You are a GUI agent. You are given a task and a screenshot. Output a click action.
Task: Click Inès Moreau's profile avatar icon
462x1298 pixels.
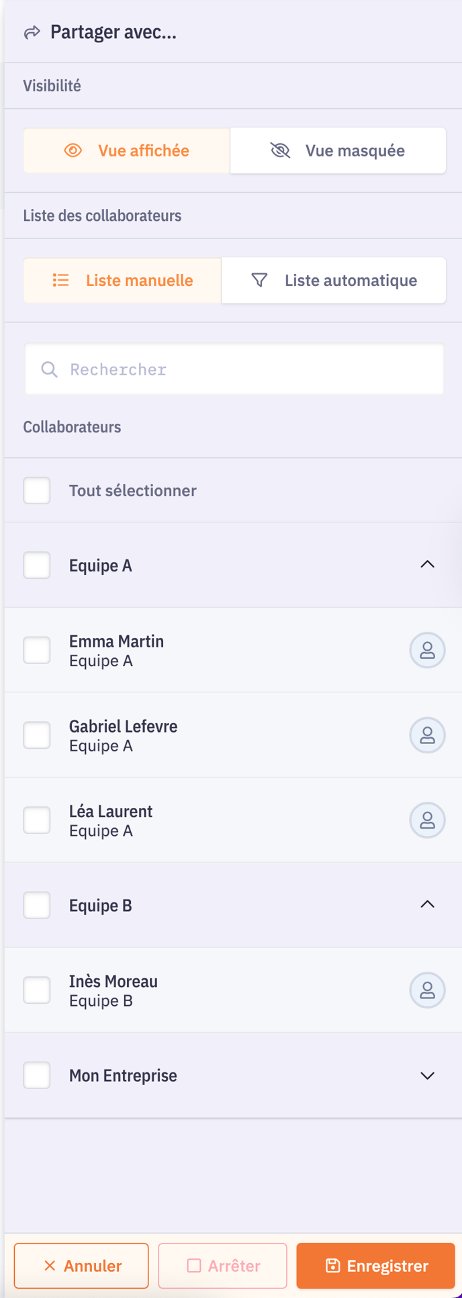(x=427, y=990)
